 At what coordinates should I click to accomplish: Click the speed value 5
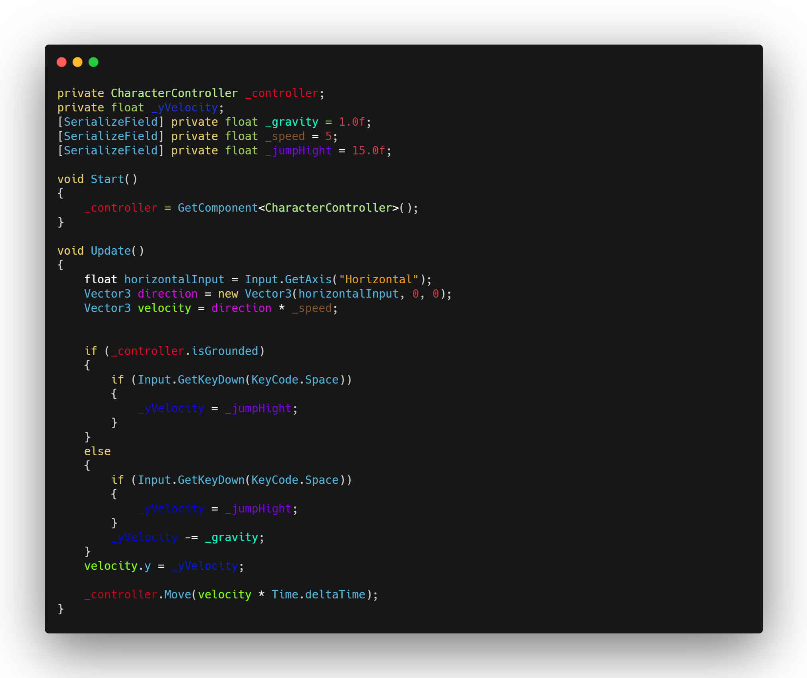click(328, 136)
